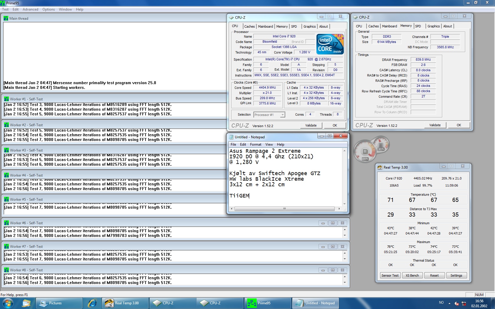
Task: Launch Internet Explorer from the taskbar
Action: 92,303
